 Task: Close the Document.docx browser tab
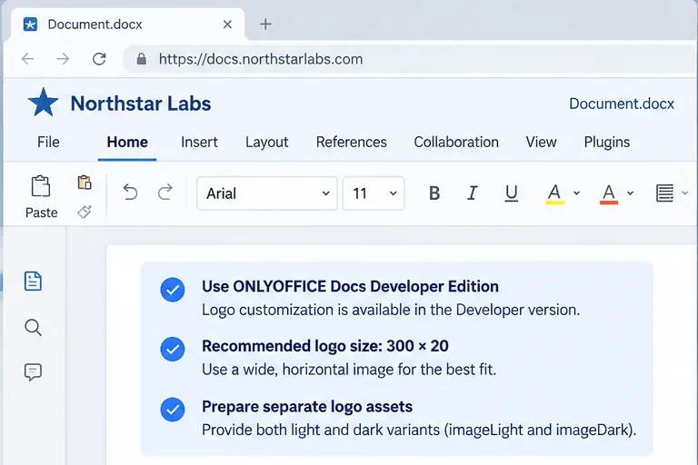(227, 24)
